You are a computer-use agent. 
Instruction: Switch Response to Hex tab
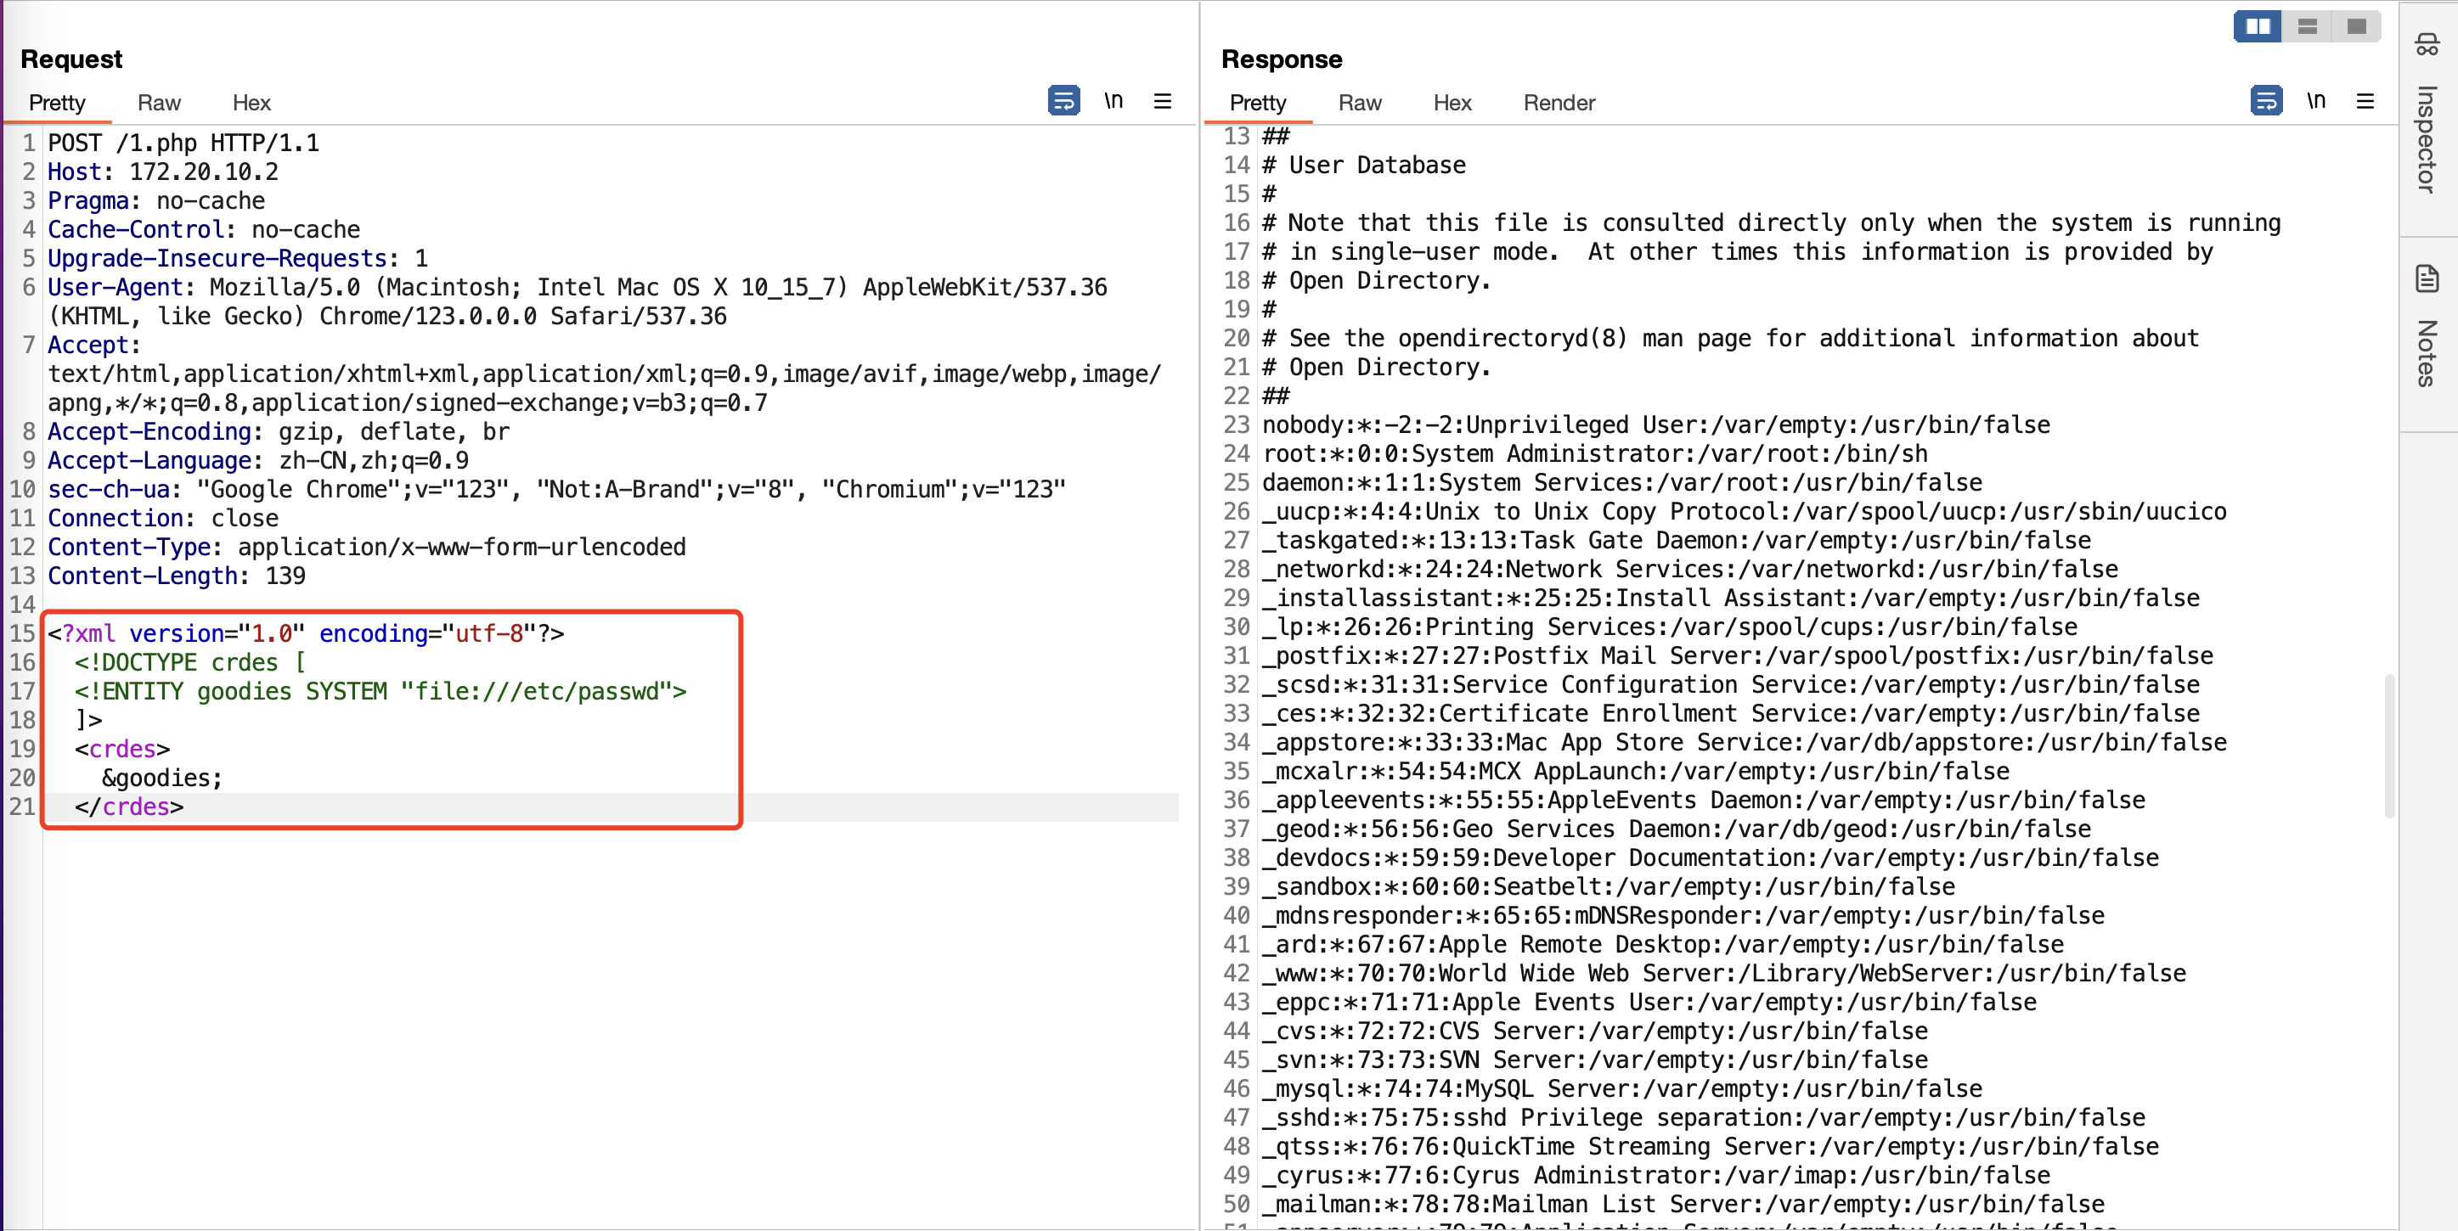pos(1452,102)
